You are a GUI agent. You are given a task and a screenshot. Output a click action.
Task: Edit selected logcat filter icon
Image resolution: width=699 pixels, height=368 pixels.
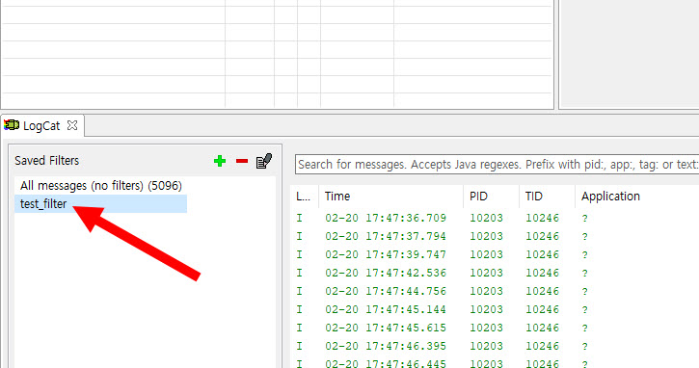pos(264,161)
